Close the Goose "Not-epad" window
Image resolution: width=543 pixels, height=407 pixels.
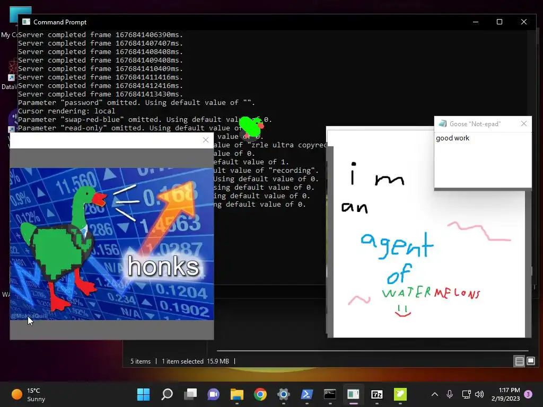(523, 123)
